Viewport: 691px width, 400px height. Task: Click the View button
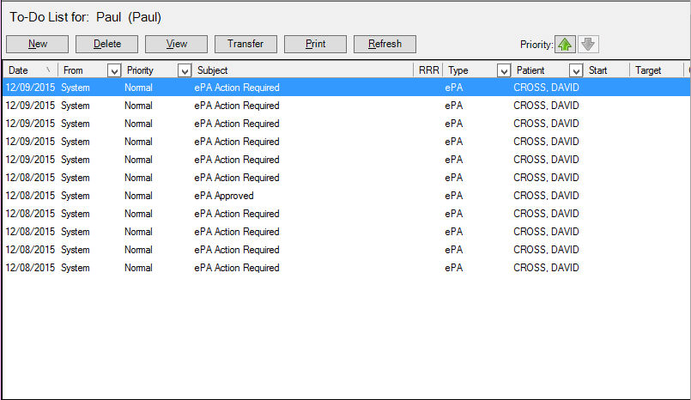[177, 44]
